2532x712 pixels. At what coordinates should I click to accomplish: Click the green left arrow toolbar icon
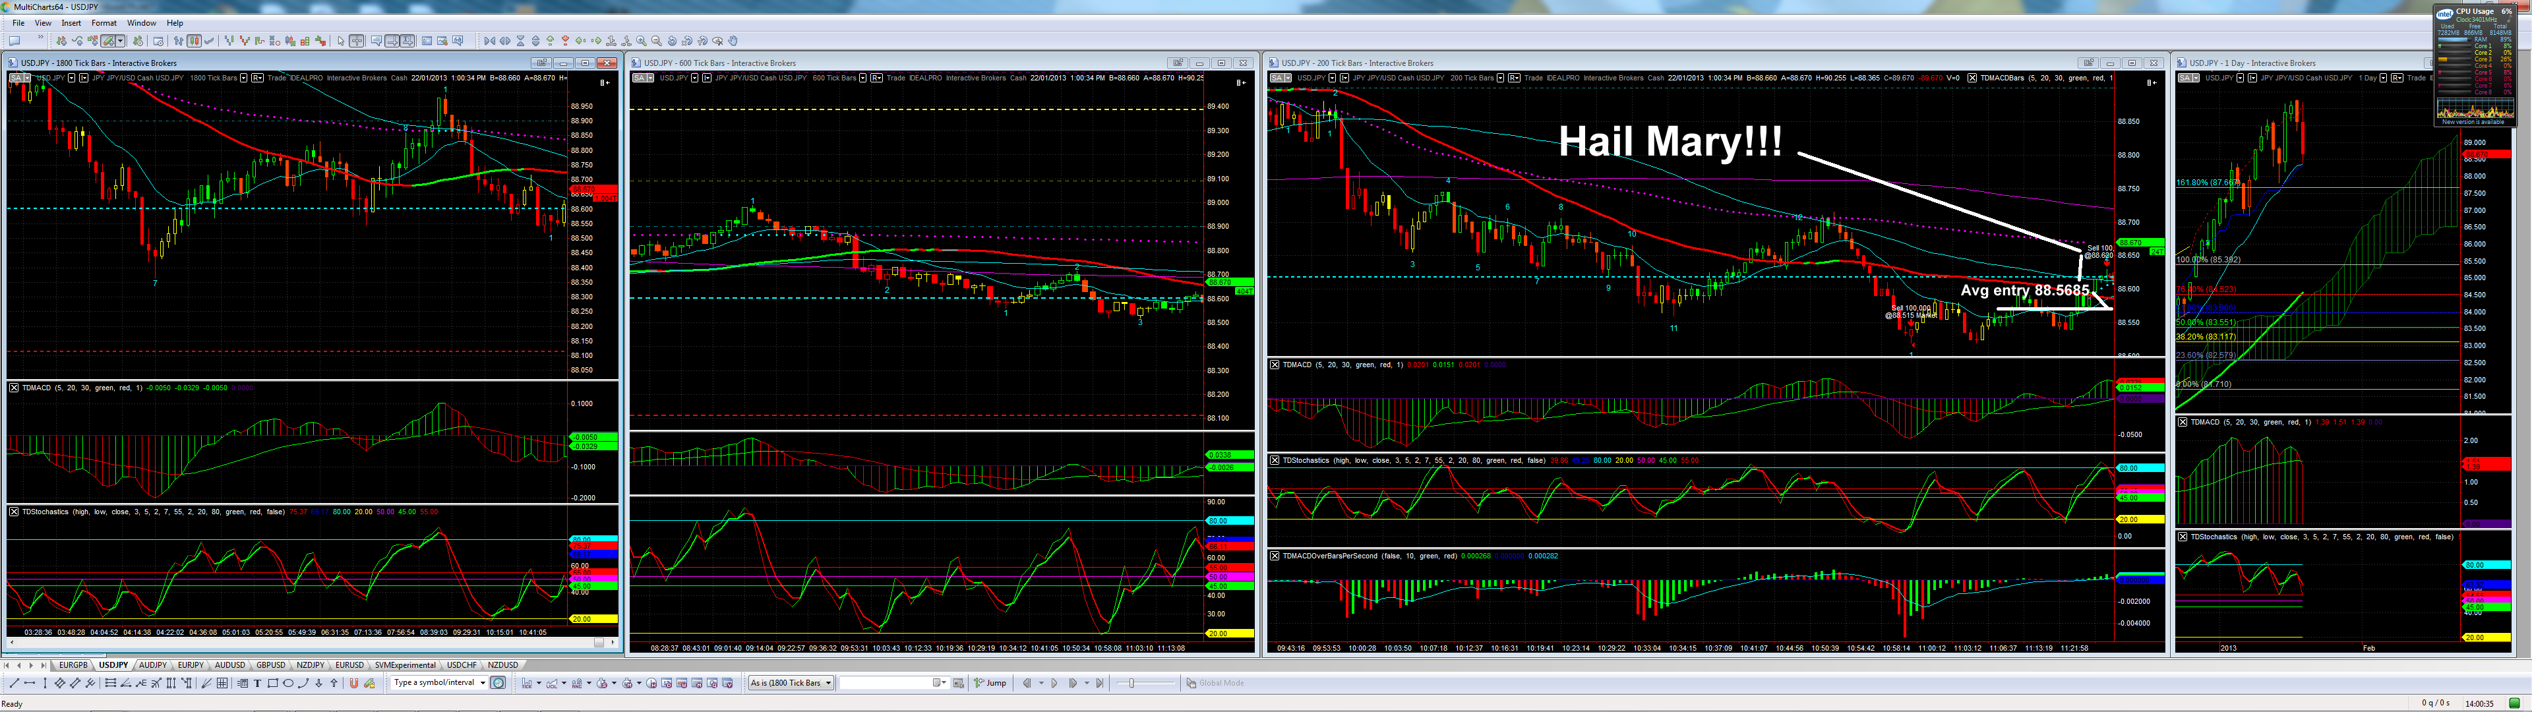pos(581,40)
